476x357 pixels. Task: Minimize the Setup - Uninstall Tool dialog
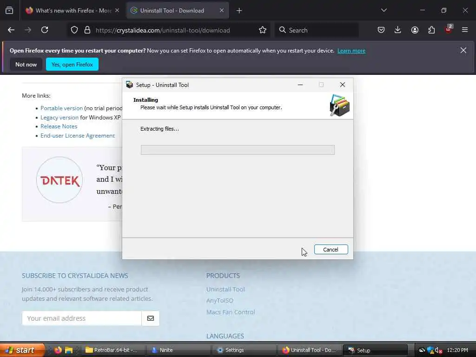click(300, 85)
